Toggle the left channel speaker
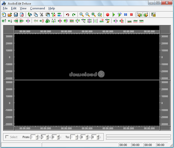This screenshot has width=174, height=148. [x=140, y=15]
